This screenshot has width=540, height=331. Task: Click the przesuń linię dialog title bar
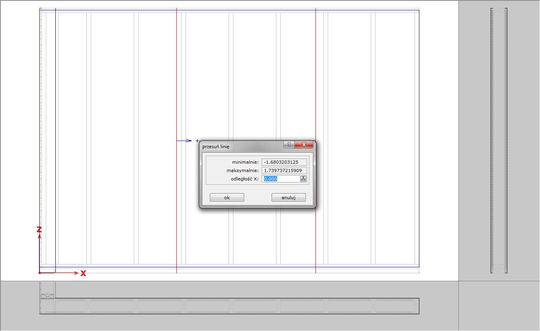[x=239, y=146]
